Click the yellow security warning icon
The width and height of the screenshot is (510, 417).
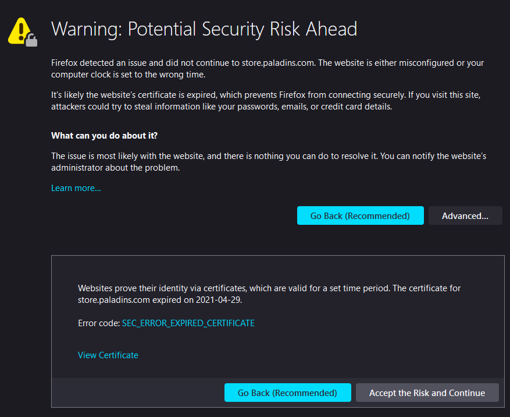pyautogui.click(x=20, y=29)
